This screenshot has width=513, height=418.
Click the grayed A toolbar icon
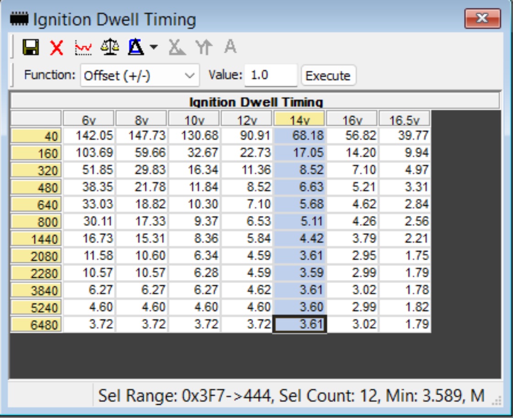click(230, 47)
